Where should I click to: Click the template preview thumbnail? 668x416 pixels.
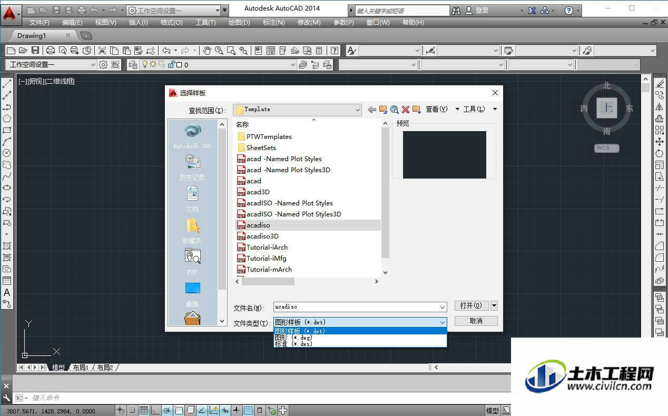pyautogui.click(x=445, y=155)
